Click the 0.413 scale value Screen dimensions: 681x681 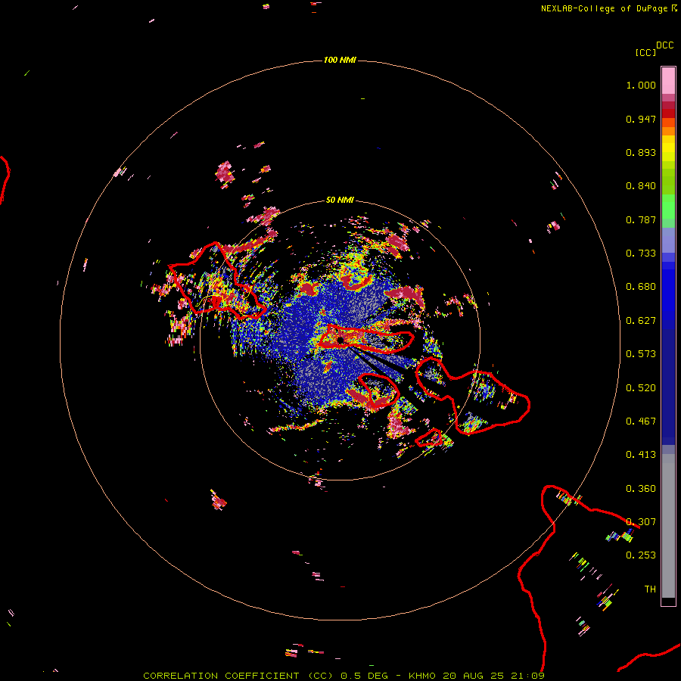[641, 455]
